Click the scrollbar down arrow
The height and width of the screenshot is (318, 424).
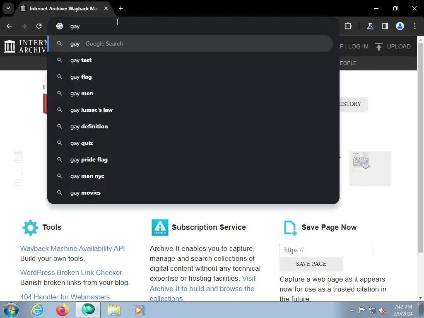[x=421, y=298]
